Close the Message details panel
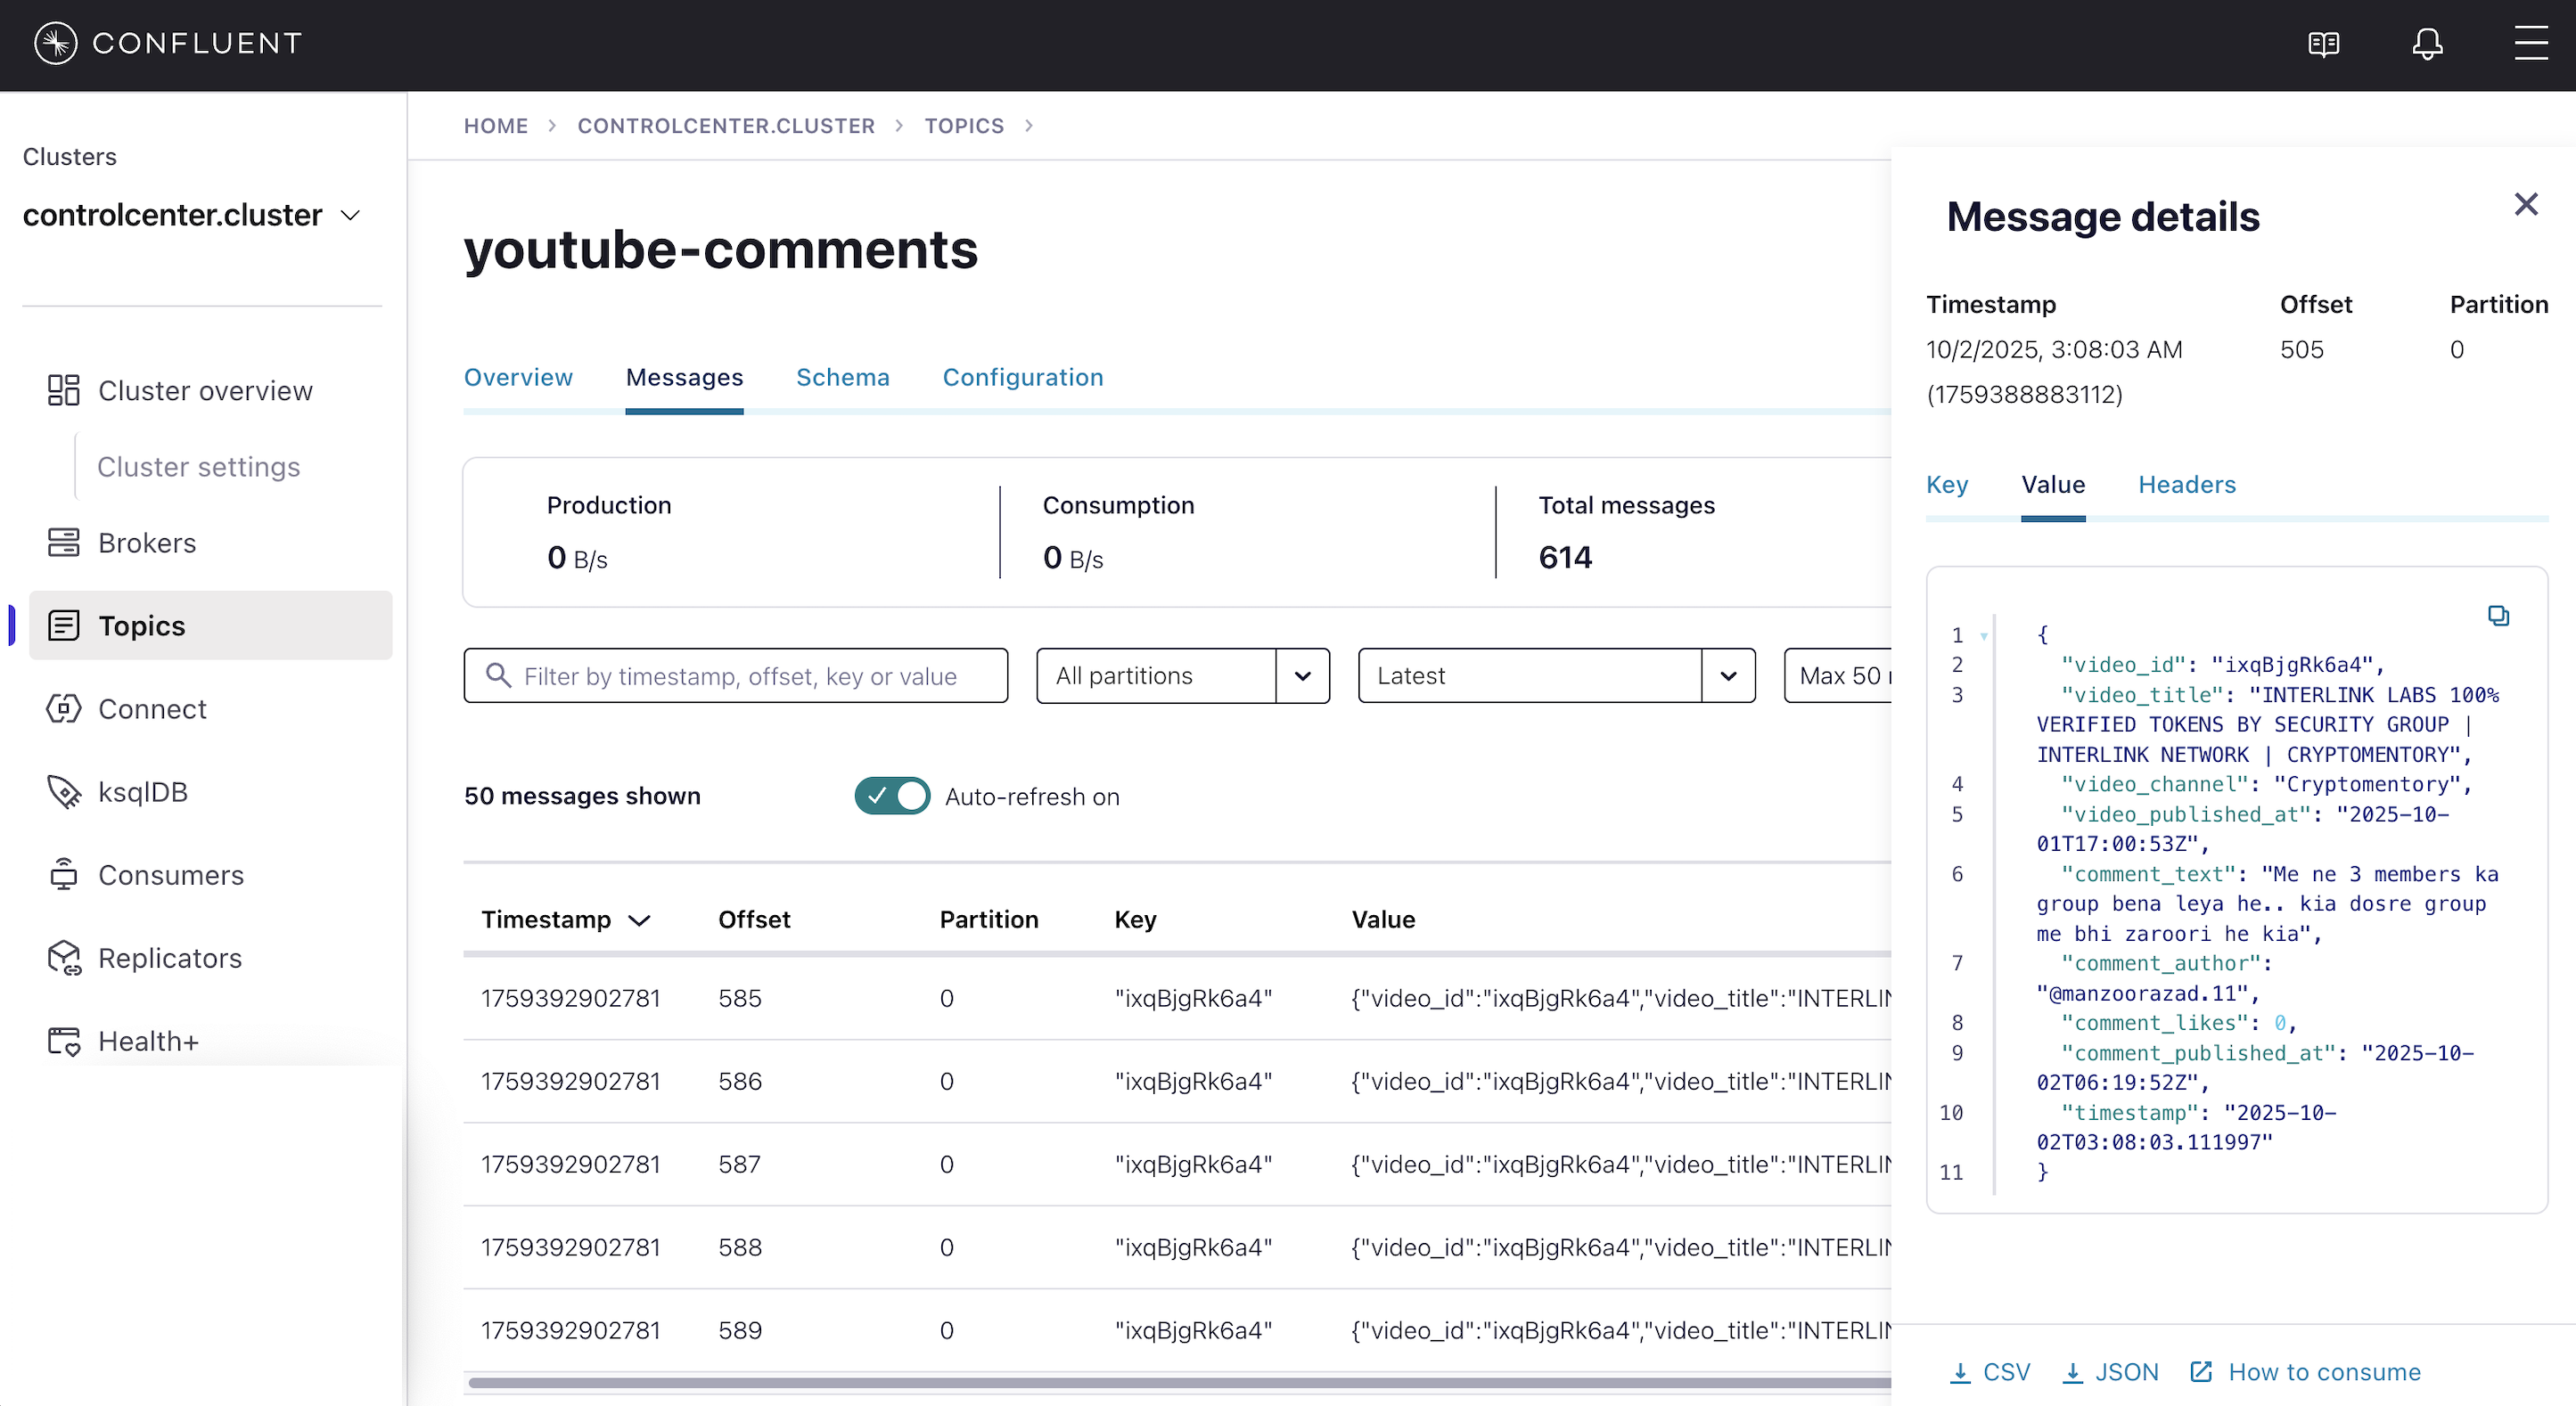Image resolution: width=2576 pixels, height=1406 pixels. 2525,205
